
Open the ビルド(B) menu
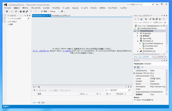coord(46,8)
